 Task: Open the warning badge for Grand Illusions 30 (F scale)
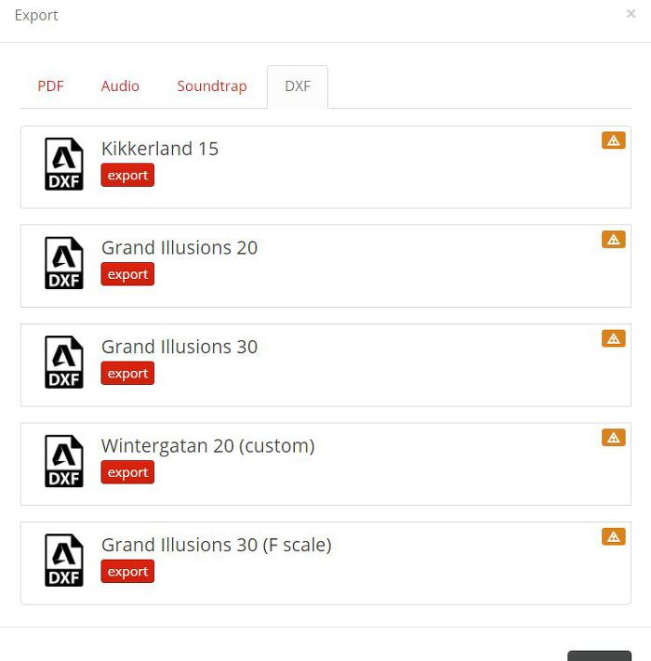pos(614,536)
